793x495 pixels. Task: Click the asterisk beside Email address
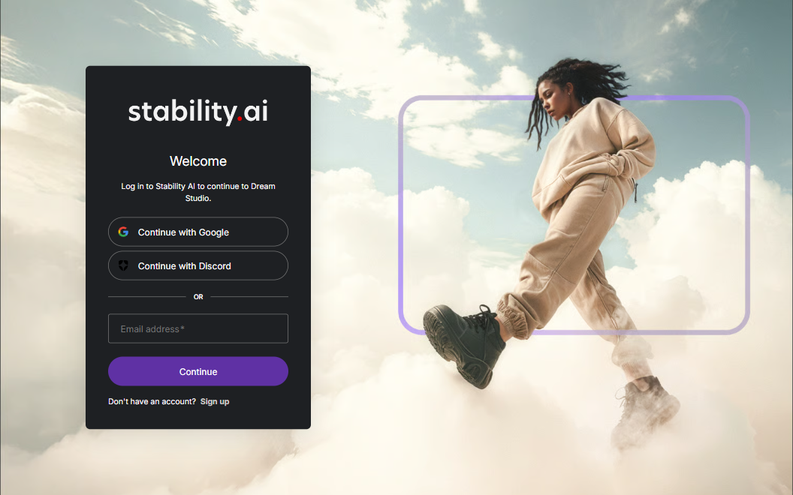pos(182,328)
